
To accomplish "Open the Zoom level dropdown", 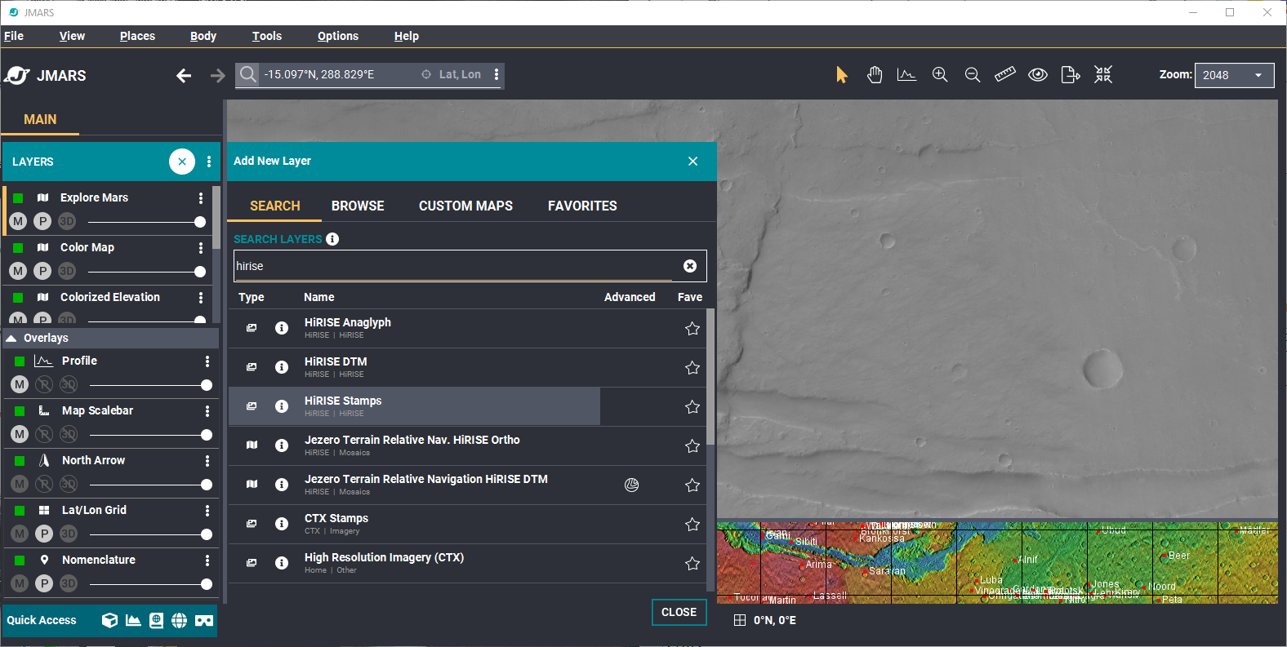I will (x=1234, y=75).
